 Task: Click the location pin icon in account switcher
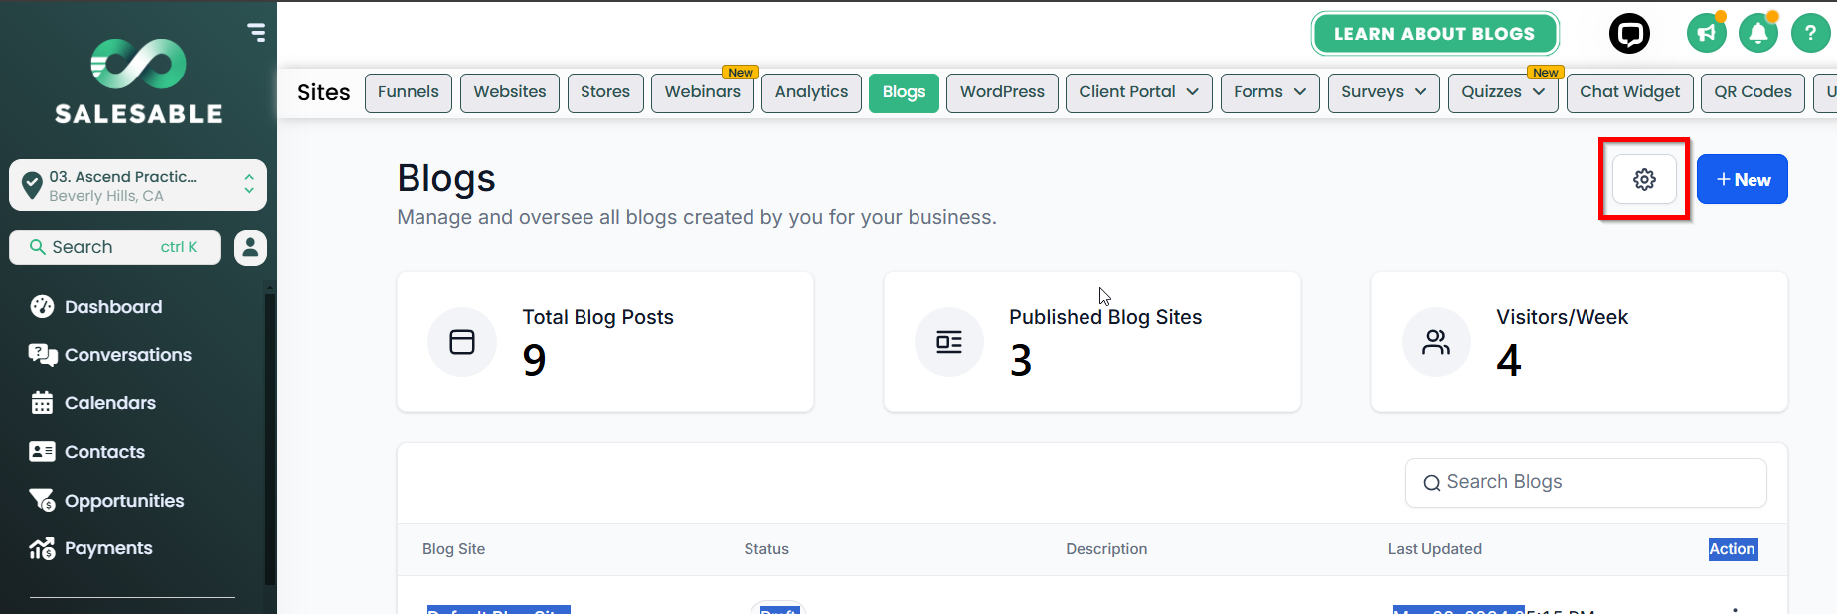tap(32, 185)
